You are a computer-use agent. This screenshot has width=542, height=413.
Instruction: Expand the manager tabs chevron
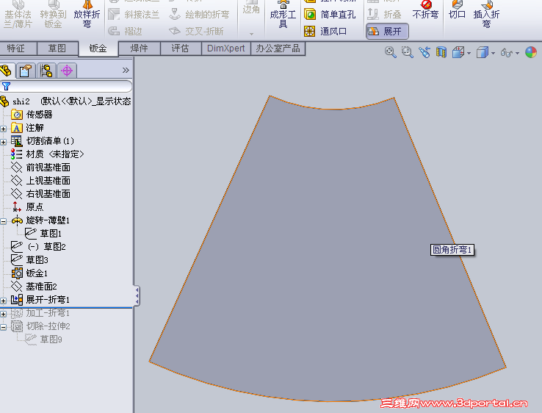click(x=126, y=71)
